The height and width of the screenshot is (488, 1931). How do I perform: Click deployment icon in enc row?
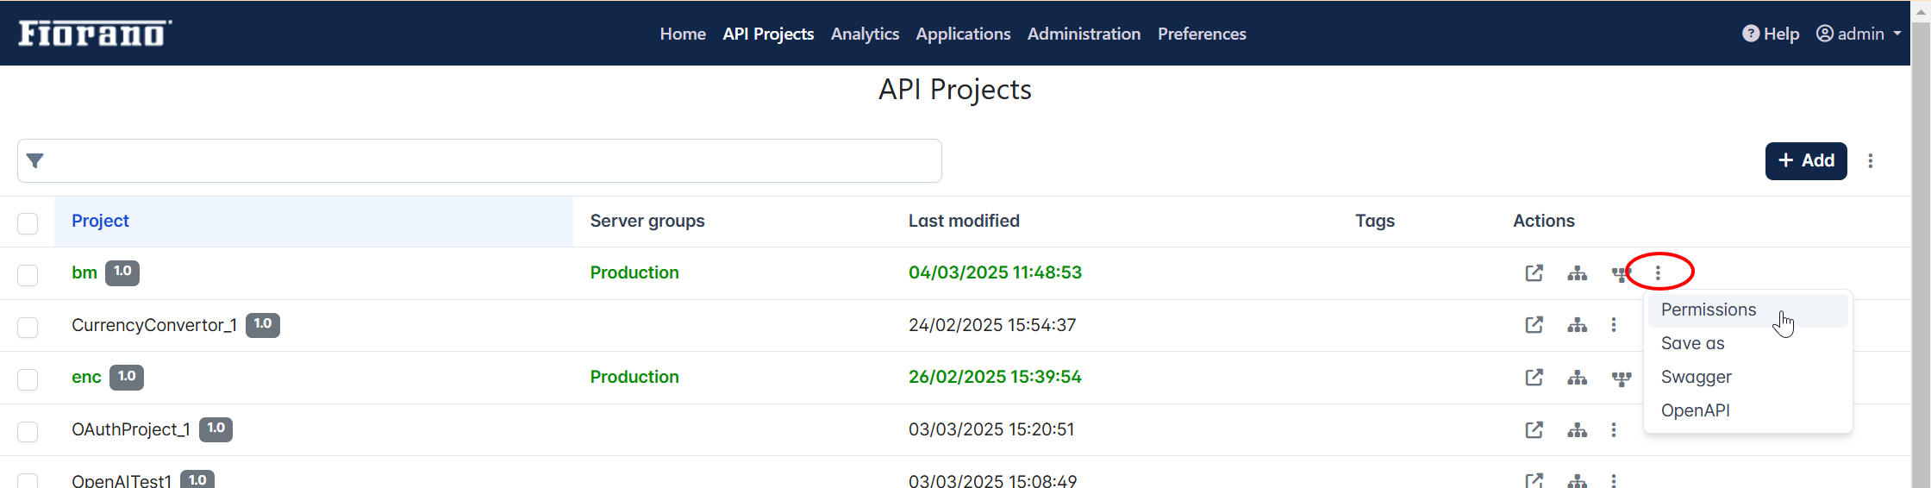click(x=1621, y=379)
